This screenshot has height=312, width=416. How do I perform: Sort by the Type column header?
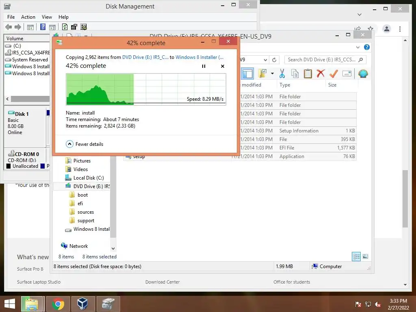point(285,85)
